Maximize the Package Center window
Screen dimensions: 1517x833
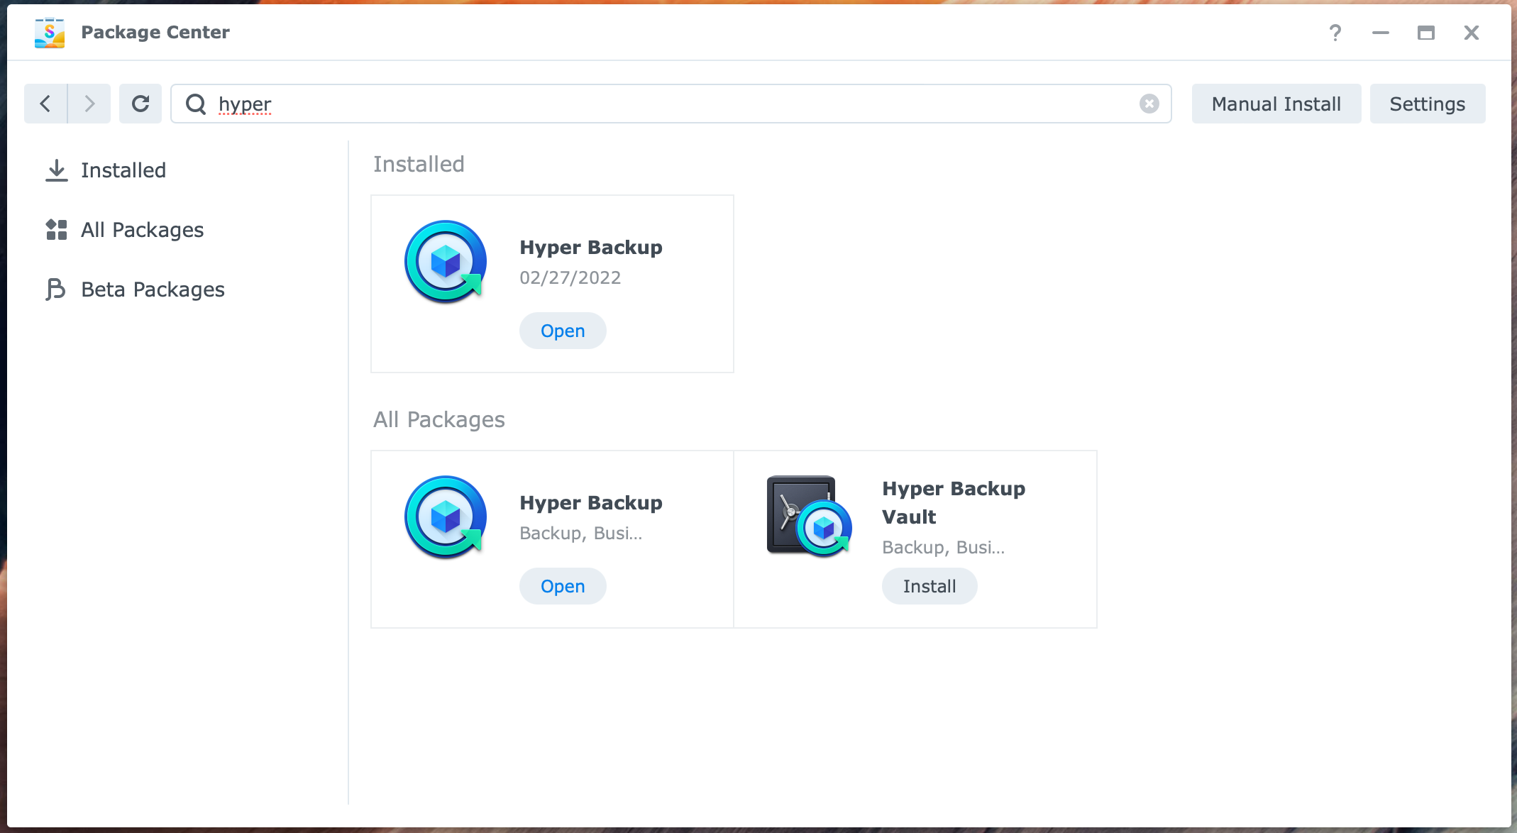click(x=1426, y=33)
